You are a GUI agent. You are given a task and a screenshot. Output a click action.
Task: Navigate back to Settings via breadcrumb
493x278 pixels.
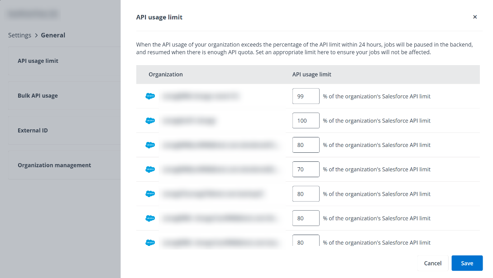[x=19, y=35]
